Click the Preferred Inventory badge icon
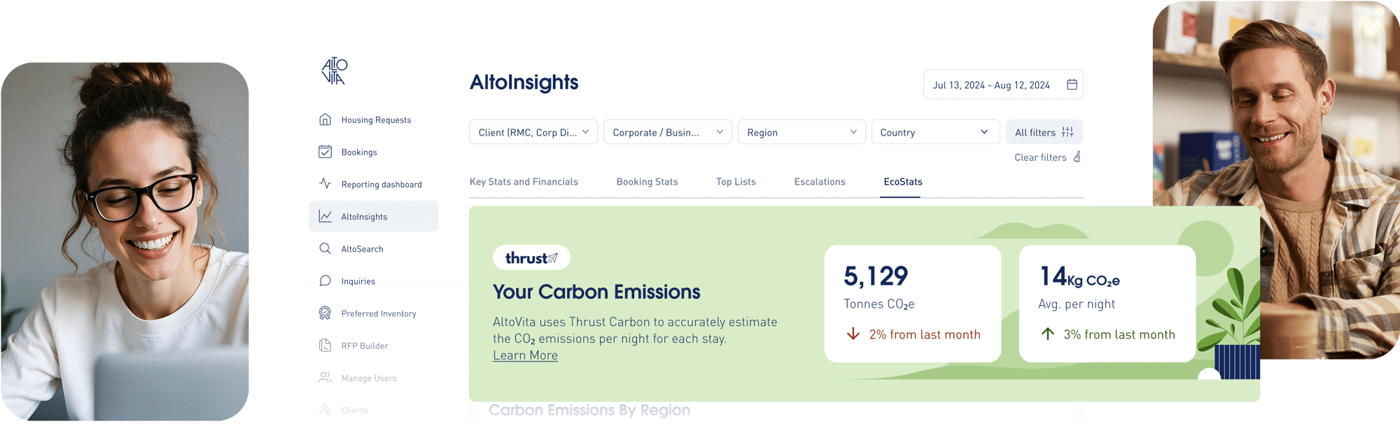1400x440 pixels. [325, 313]
